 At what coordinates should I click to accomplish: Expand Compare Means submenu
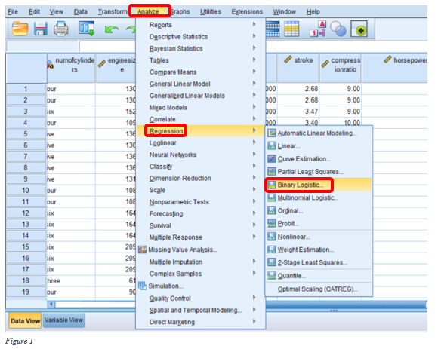pyautogui.click(x=201, y=72)
